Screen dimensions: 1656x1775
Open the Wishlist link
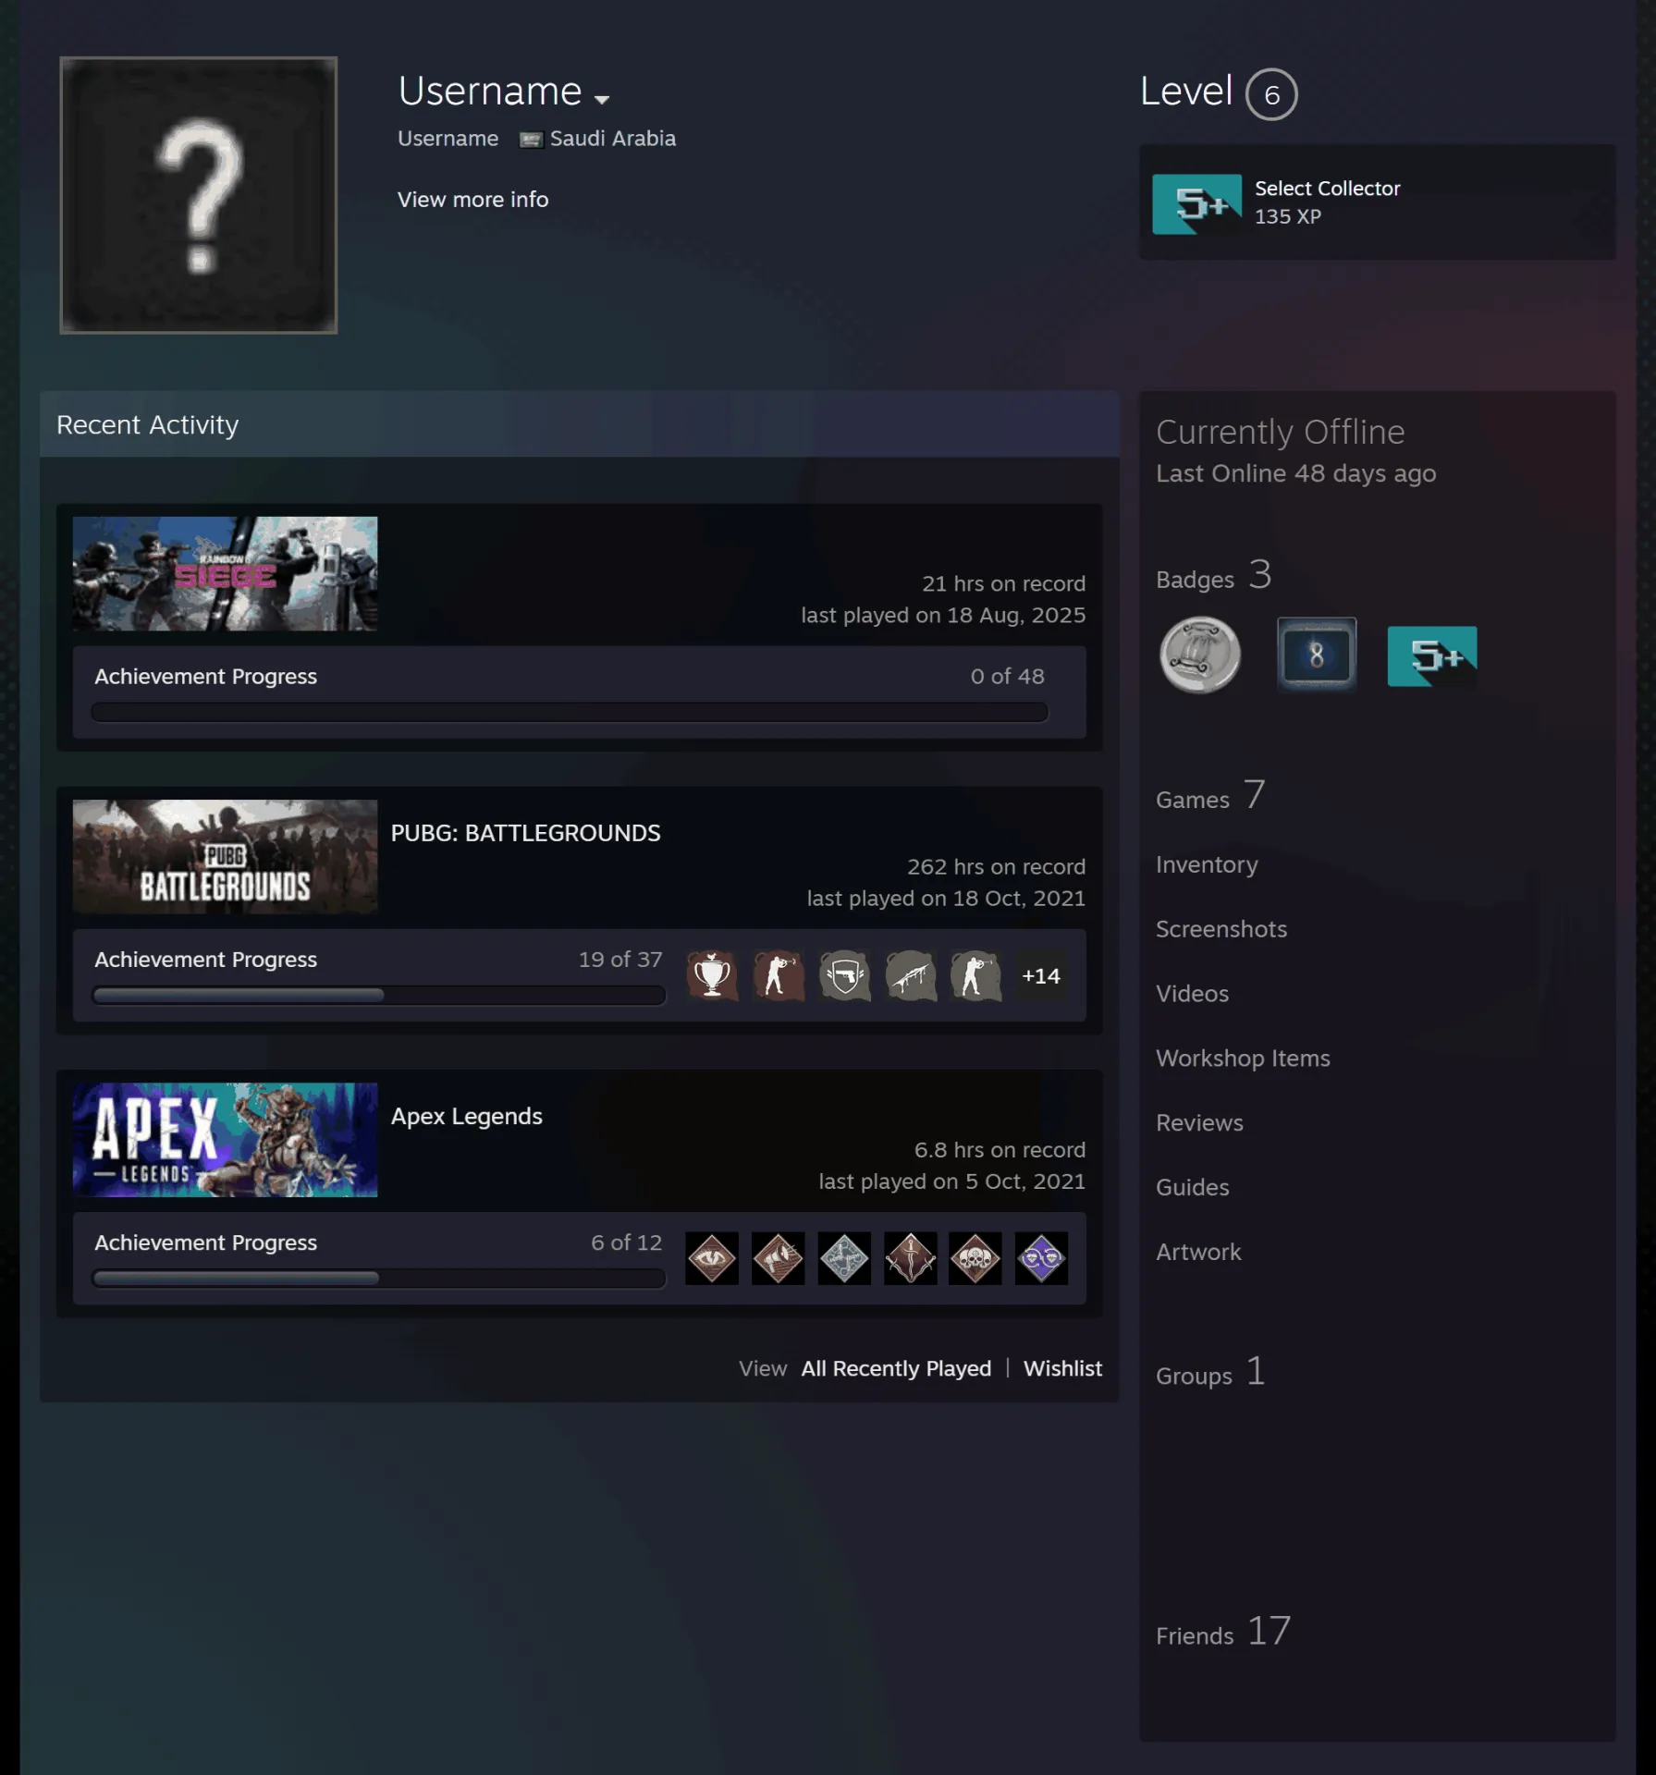pos(1062,1368)
